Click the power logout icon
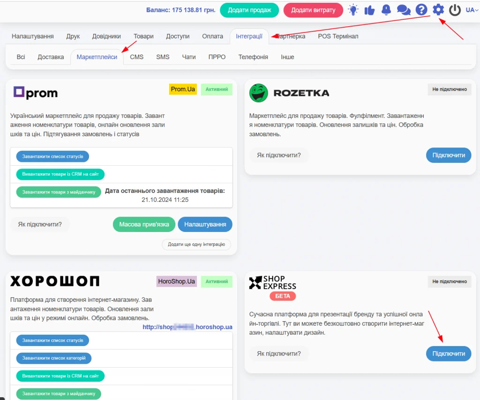Image resolution: width=480 pixels, height=400 pixels. pyautogui.click(x=455, y=10)
